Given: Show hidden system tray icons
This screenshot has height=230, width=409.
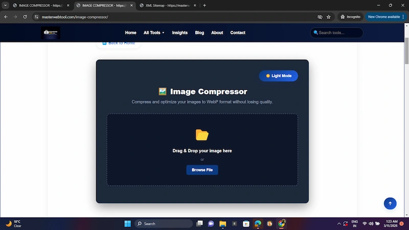Looking at the screenshot, I should tap(339, 223).
